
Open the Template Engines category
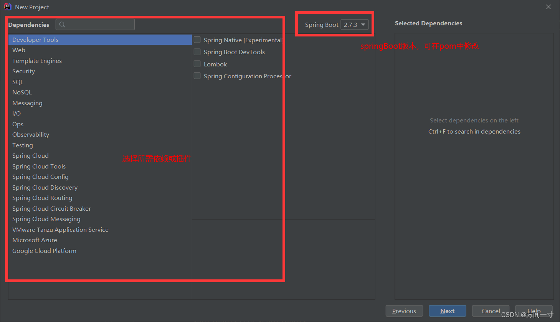click(x=100, y=61)
